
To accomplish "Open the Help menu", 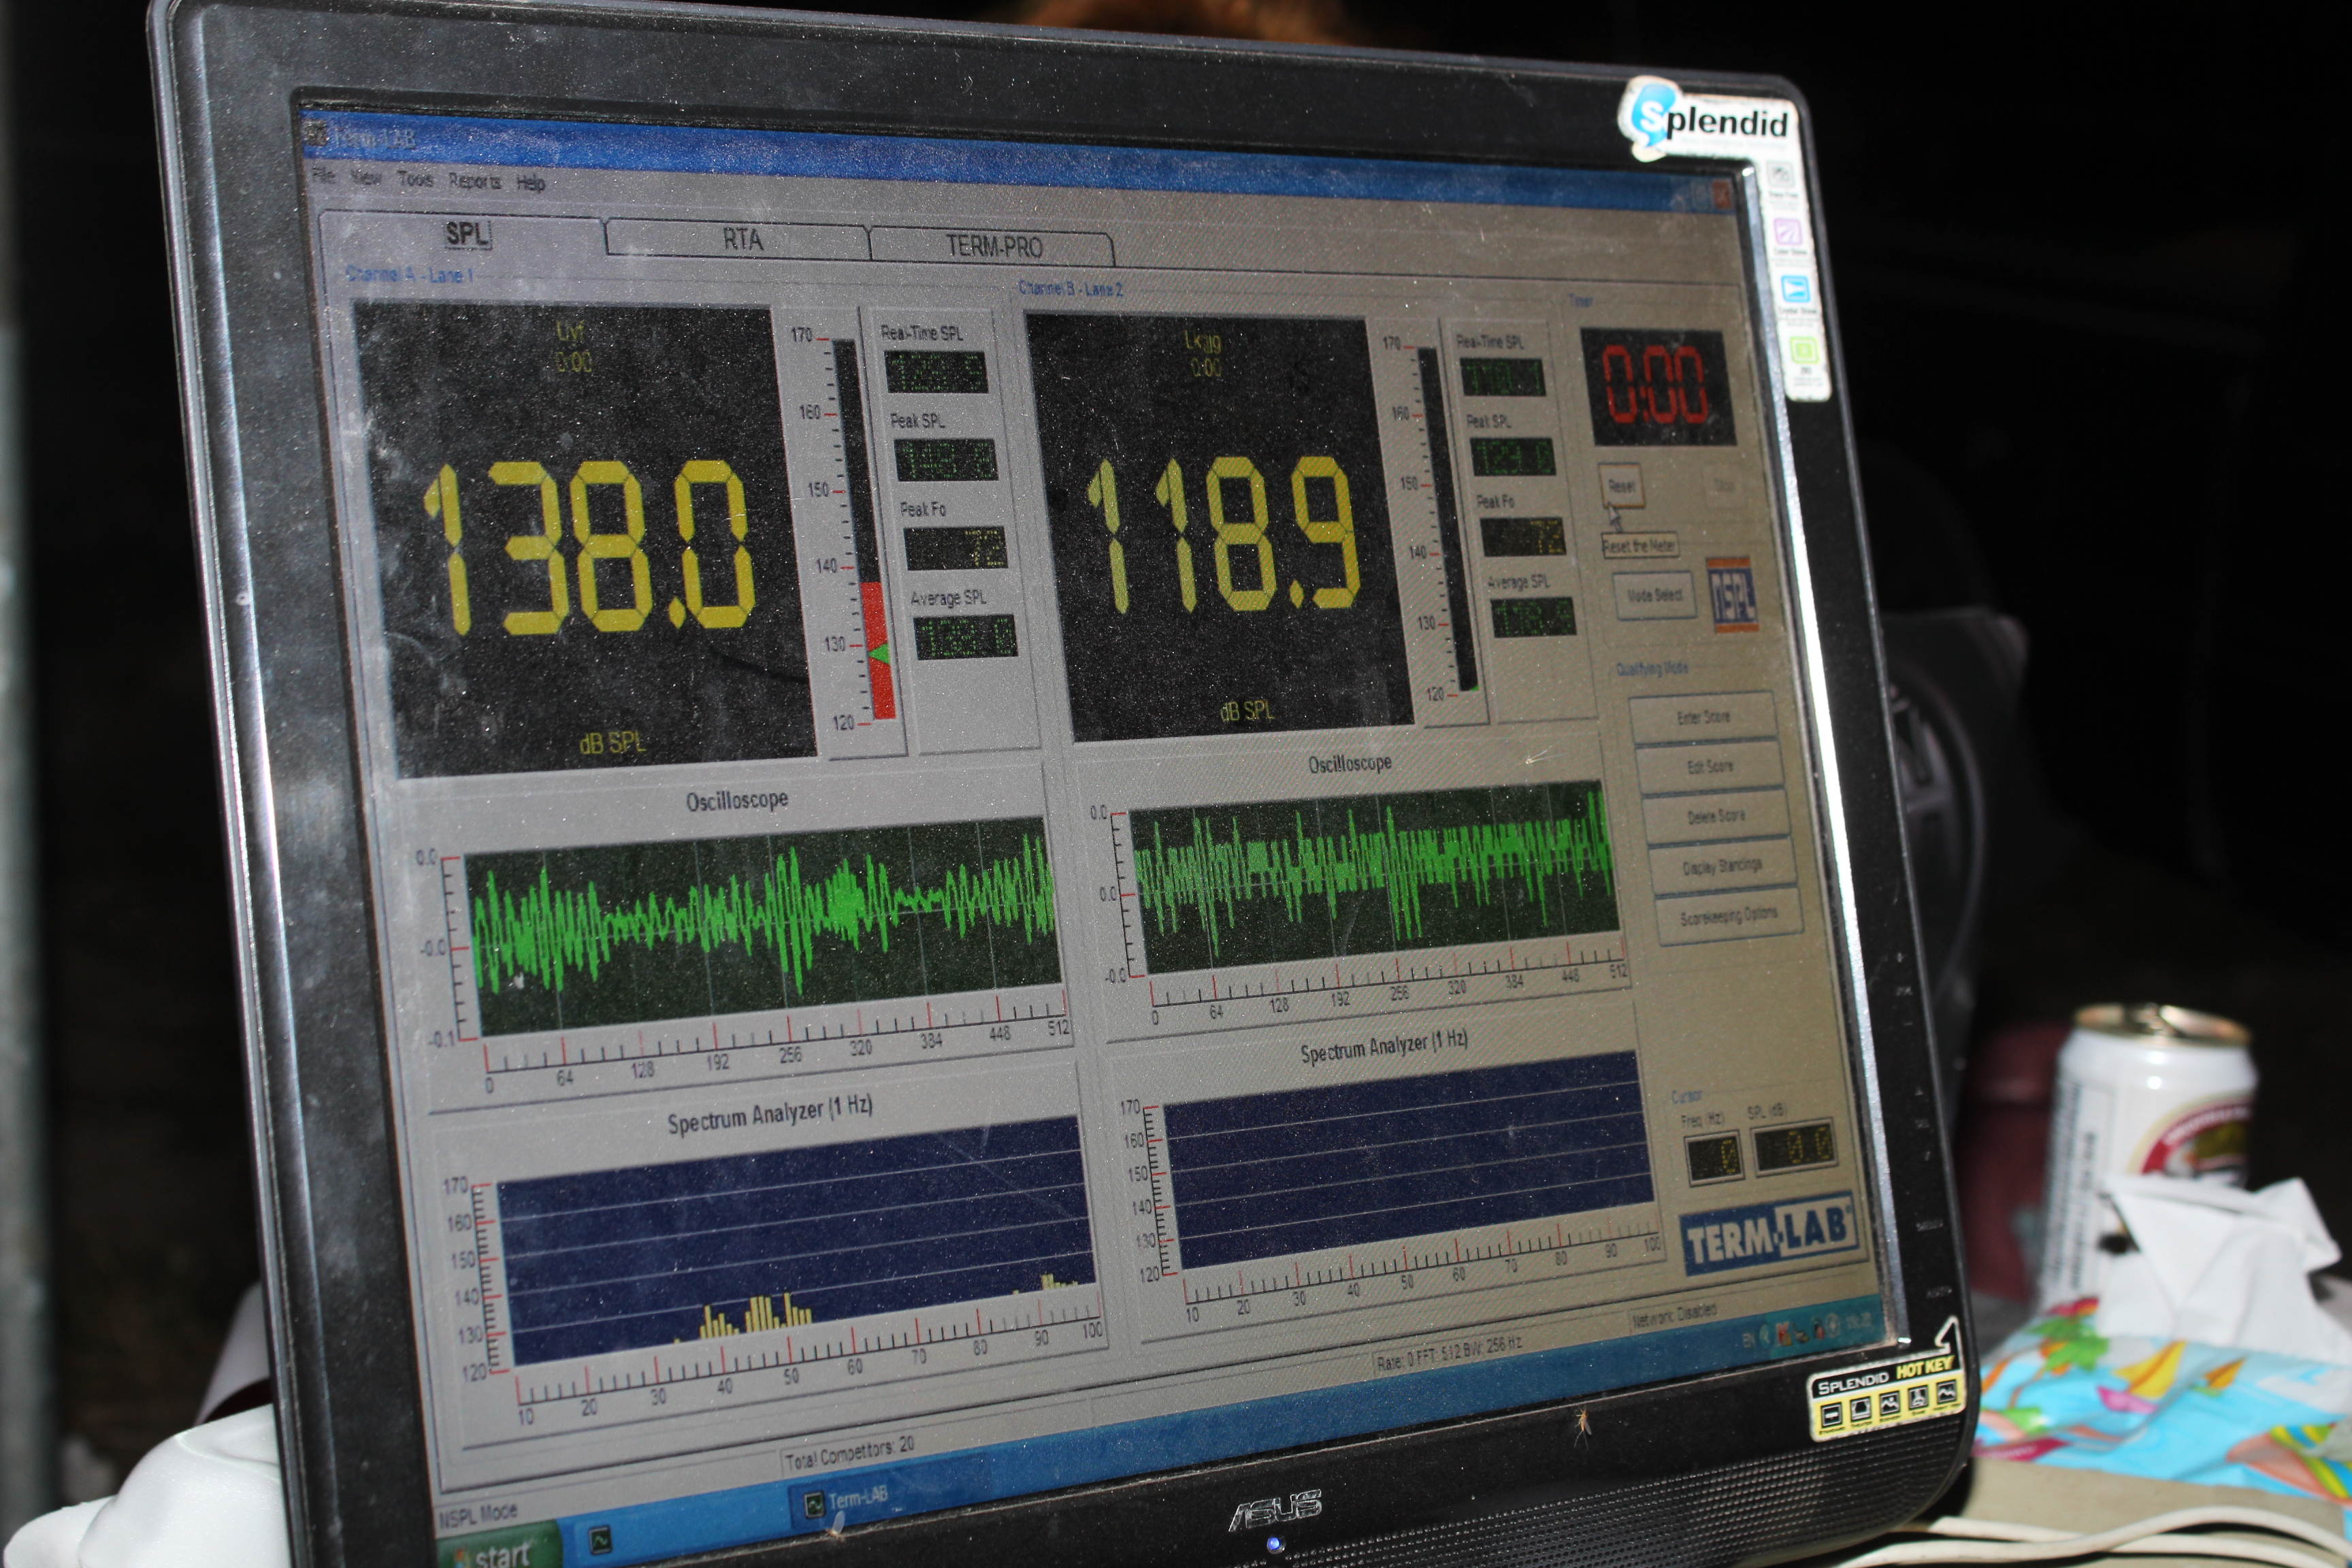I will (530, 183).
